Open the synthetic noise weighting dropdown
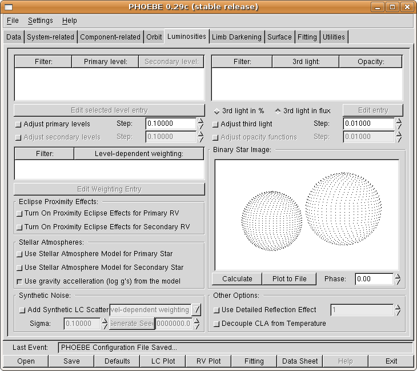The image size is (417, 371). (196, 310)
